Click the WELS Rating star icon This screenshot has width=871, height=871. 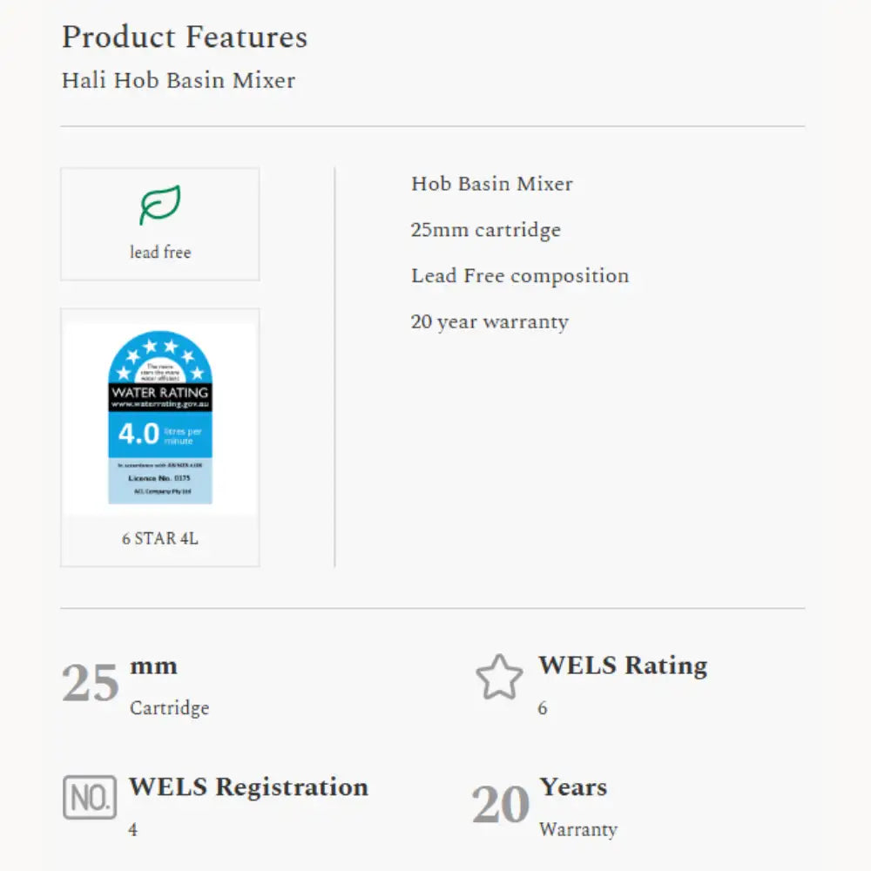(500, 678)
